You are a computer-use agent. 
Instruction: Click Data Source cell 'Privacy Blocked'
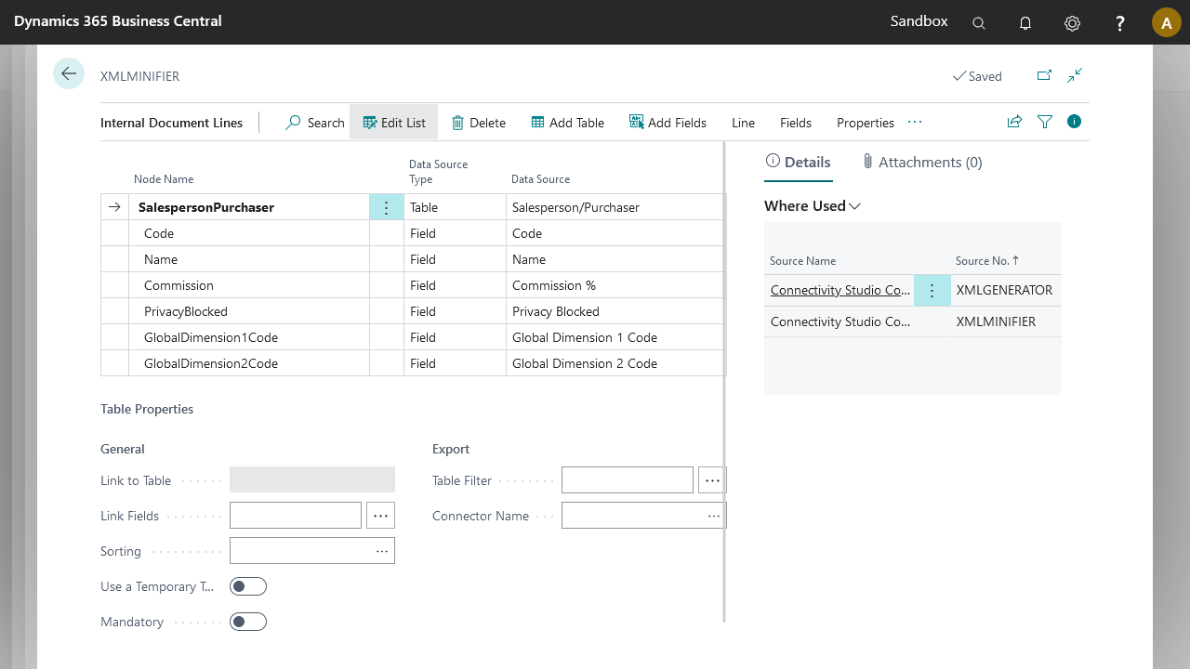pyautogui.click(x=615, y=311)
